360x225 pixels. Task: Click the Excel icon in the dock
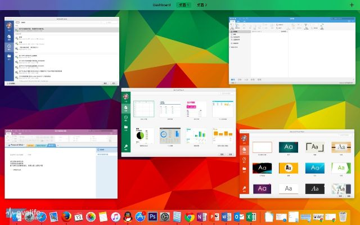pyautogui.click(x=251, y=217)
